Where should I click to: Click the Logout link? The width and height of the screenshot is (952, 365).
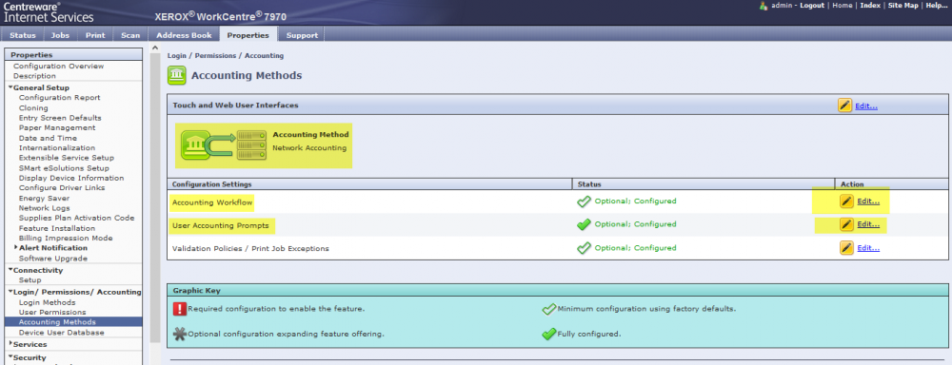click(x=812, y=6)
